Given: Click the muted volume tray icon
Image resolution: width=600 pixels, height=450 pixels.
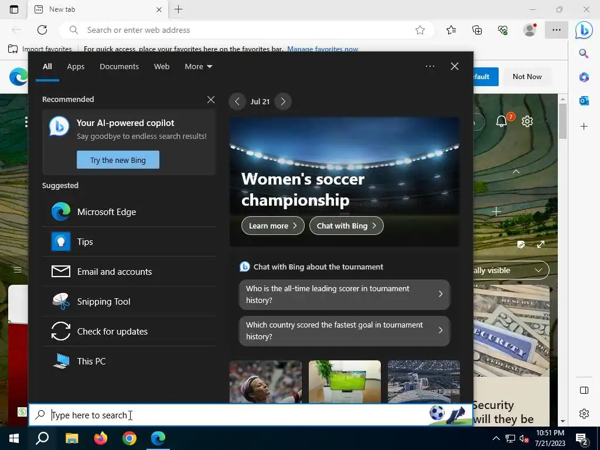Looking at the screenshot, I should [x=524, y=439].
